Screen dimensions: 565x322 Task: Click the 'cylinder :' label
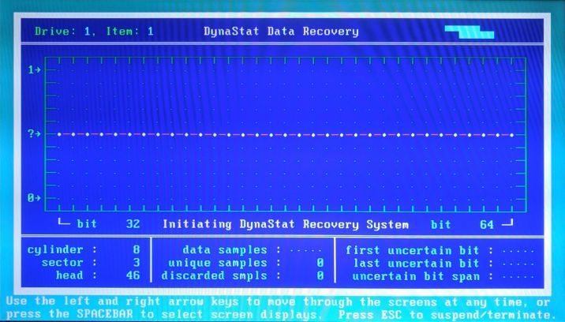(x=62, y=249)
